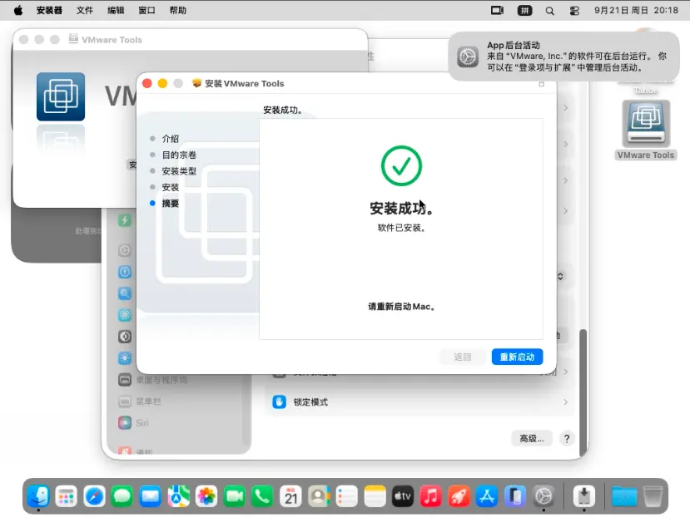Screen dimensions: 690x517
Task: Click the lock icon in installer title bar
Action: 541,83
